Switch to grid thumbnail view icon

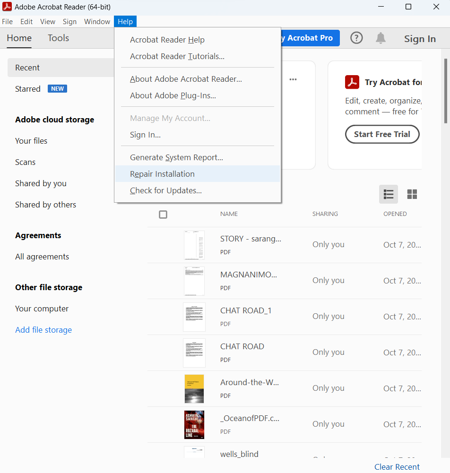tap(412, 194)
